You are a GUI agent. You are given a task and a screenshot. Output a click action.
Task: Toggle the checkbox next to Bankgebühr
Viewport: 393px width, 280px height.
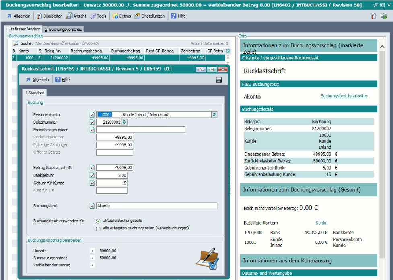(x=92, y=175)
